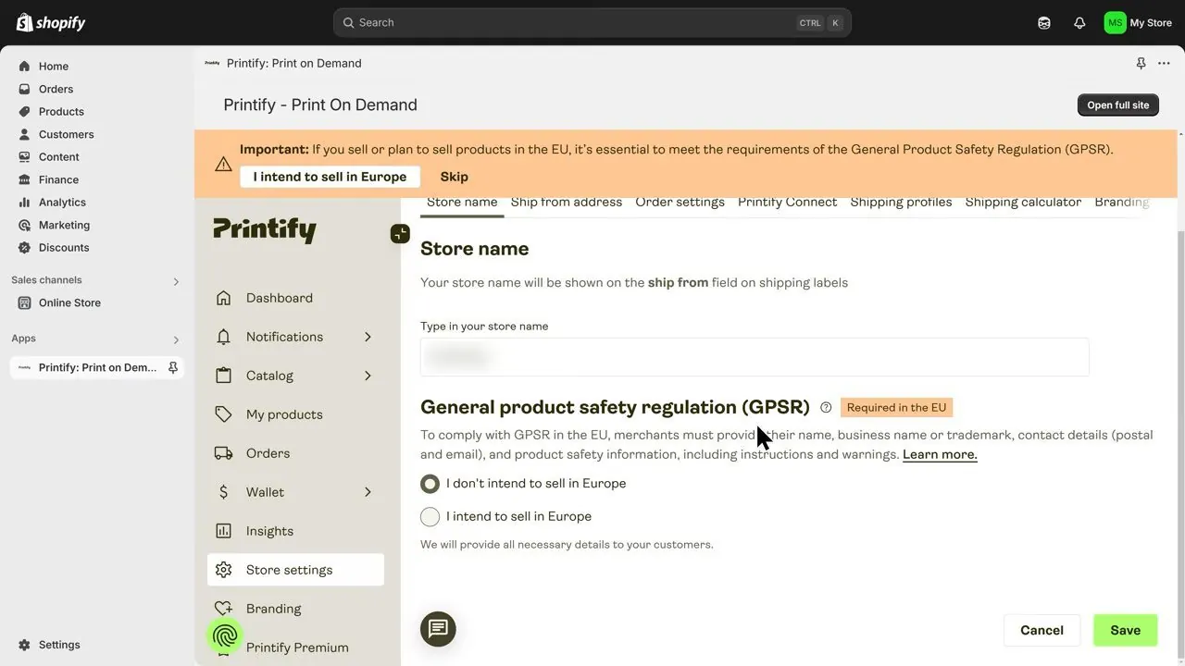Screen dimensions: 1185x666
Task: Unpin Printify in the Apps sidebar
Action: pyautogui.click(x=172, y=368)
